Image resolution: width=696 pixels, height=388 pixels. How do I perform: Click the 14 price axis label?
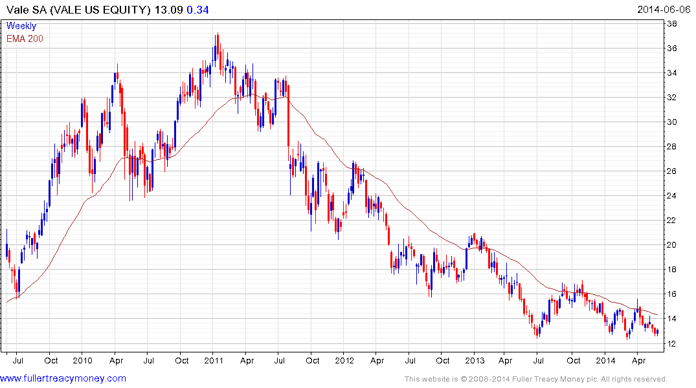tap(672, 319)
